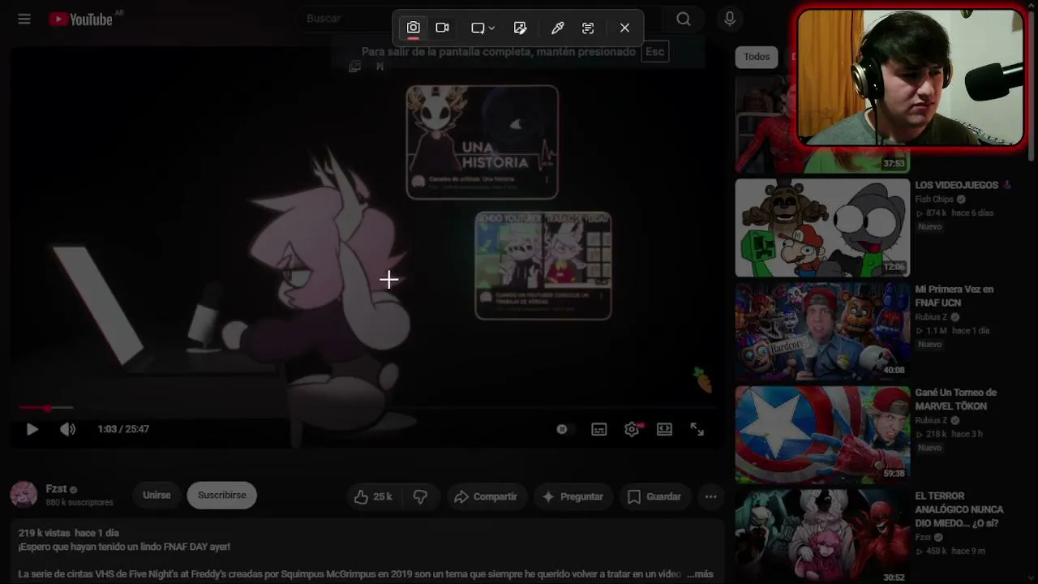Expand the description with ...más
Screen dimensions: 1038x584
click(700, 574)
